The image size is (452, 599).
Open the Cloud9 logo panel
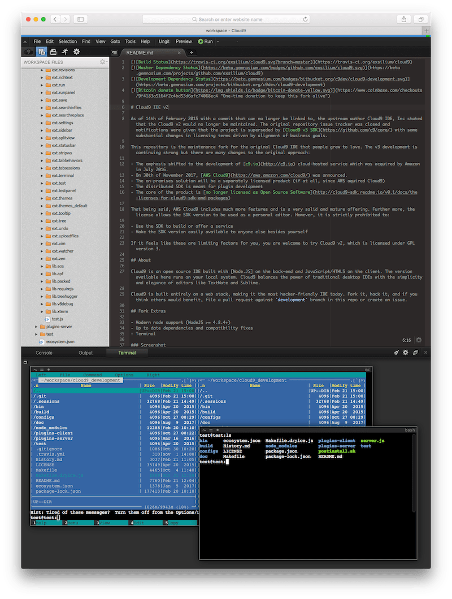click(x=29, y=51)
